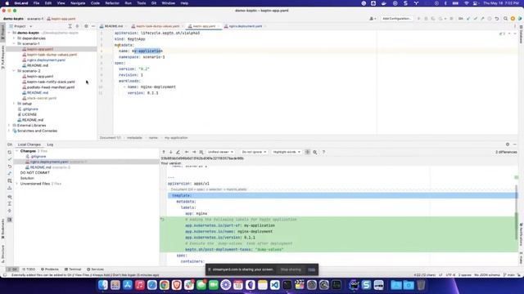Click Git update project arrow in main toolbar

coord(468,19)
